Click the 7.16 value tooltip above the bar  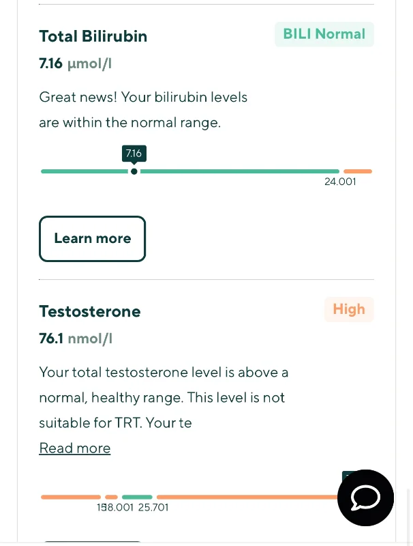(134, 154)
